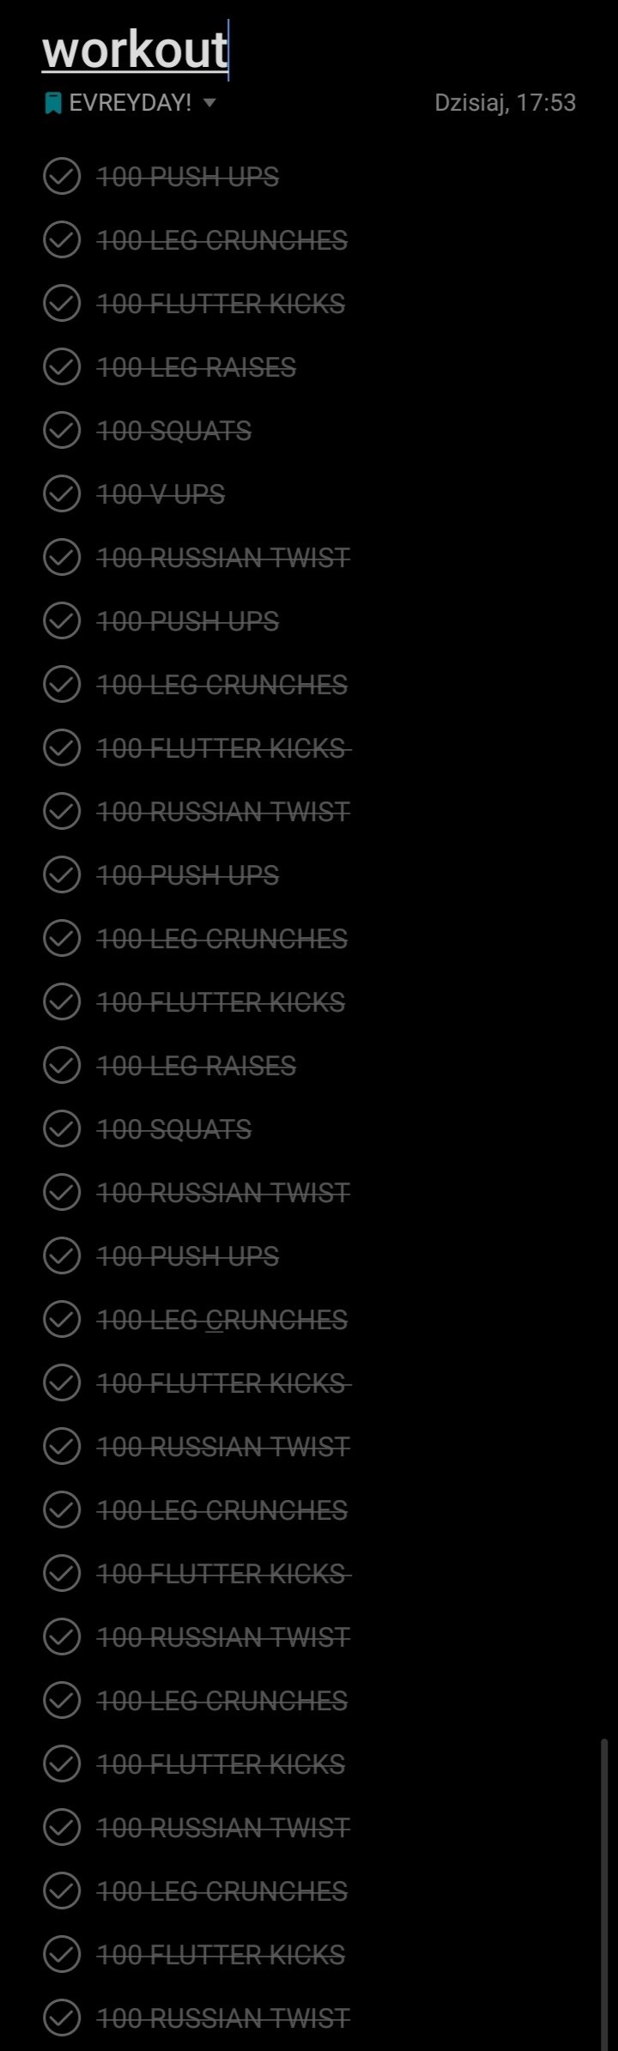Place cursor in the 100 V UPS text

click(x=161, y=494)
